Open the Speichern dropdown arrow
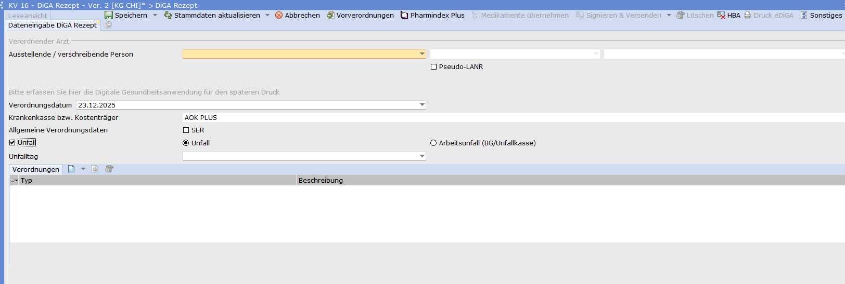The height and width of the screenshot is (284, 845). [155, 15]
